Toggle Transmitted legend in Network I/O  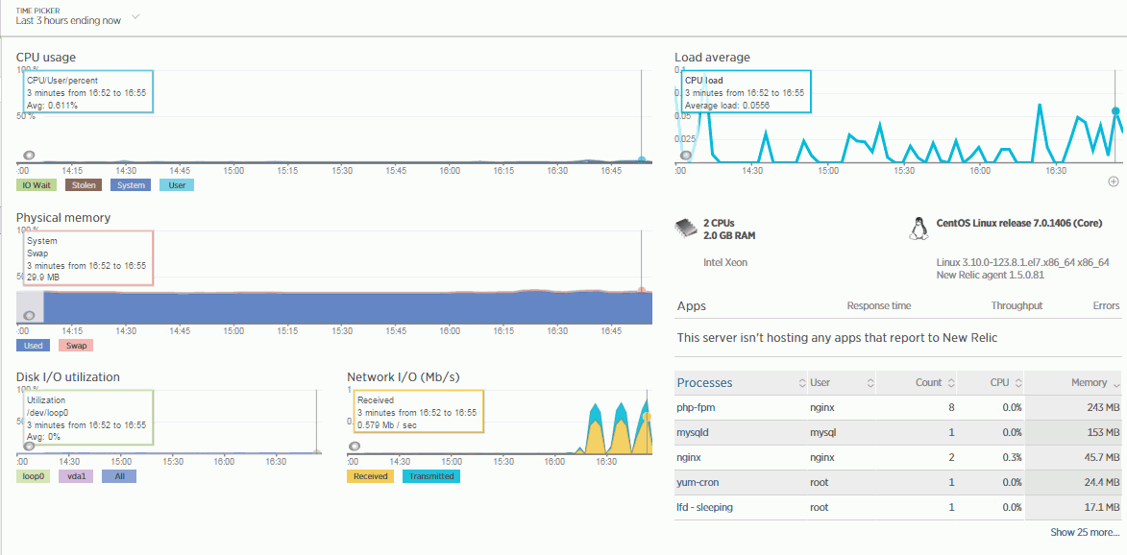coord(431,476)
